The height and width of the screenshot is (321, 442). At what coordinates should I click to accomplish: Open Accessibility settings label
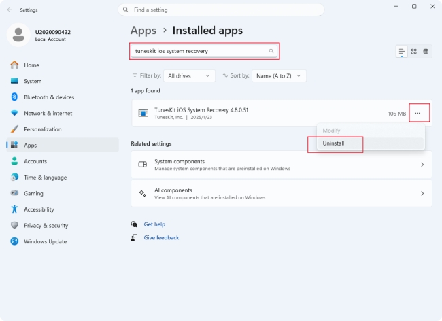pos(39,209)
